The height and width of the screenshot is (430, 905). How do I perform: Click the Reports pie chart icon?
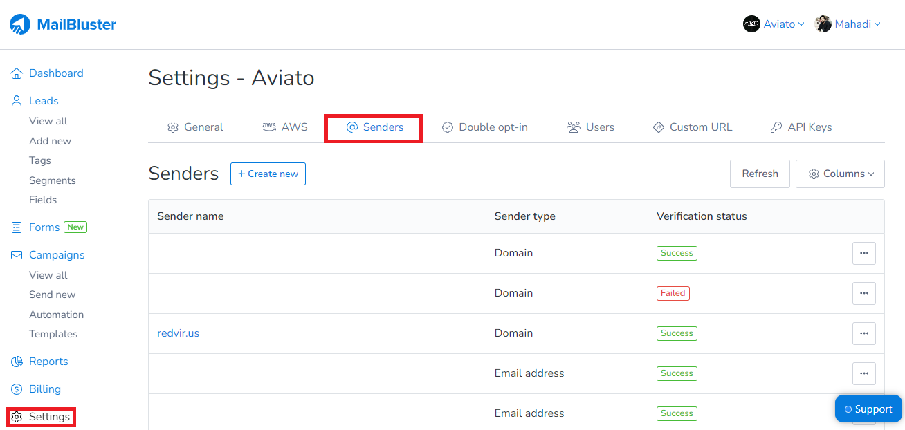coord(17,362)
